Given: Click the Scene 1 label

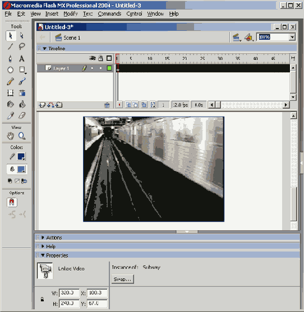Looking at the screenshot, I should 72,38.
